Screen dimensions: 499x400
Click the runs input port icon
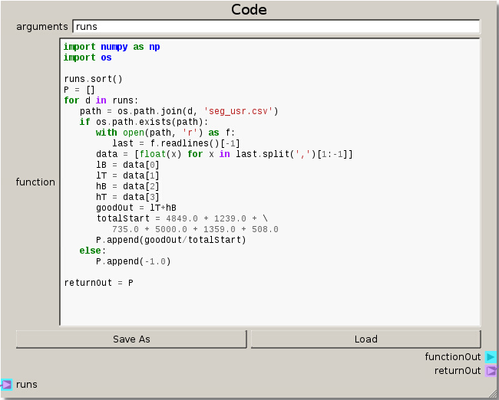pos(7,385)
